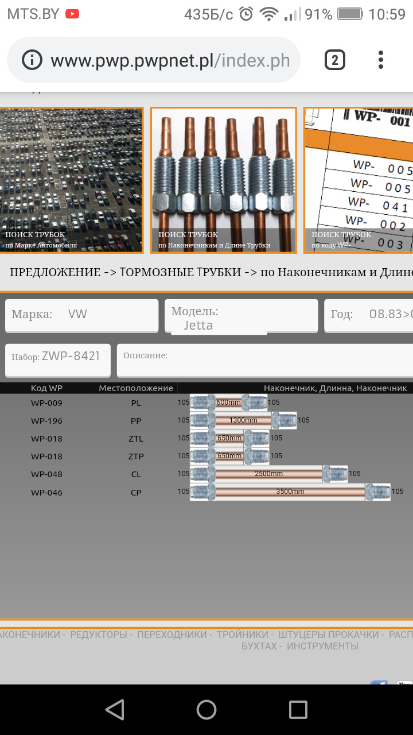Click the 3500mm pipe image
Image resolution: width=413 pixels, height=735 pixels.
coord(290,492)
